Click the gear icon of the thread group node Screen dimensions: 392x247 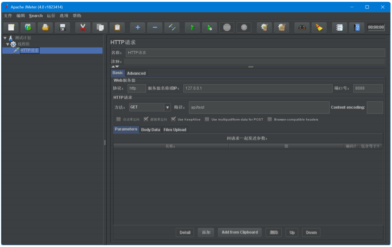point(13,44)
